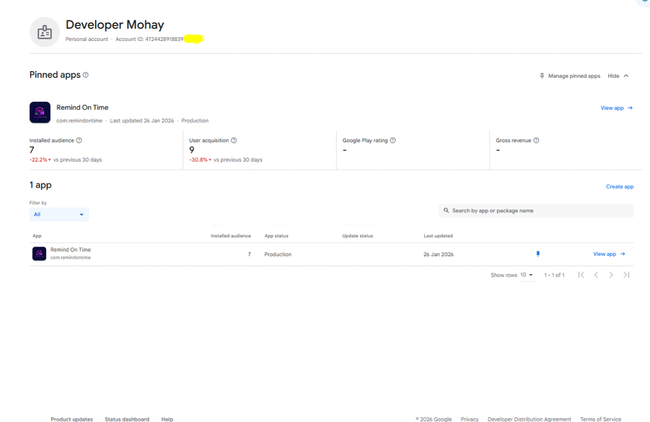Screen dimensions: 650x422
Task: Select Product updates in the footer menu
Action: tap(71, 419)
